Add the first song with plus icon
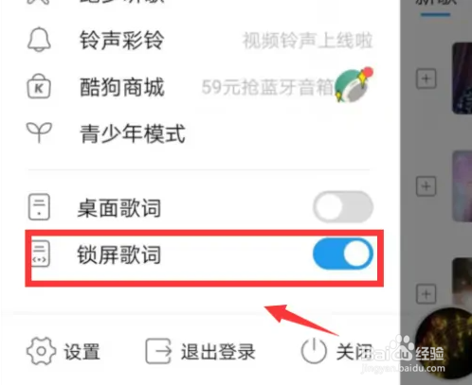 coord(427,79)
